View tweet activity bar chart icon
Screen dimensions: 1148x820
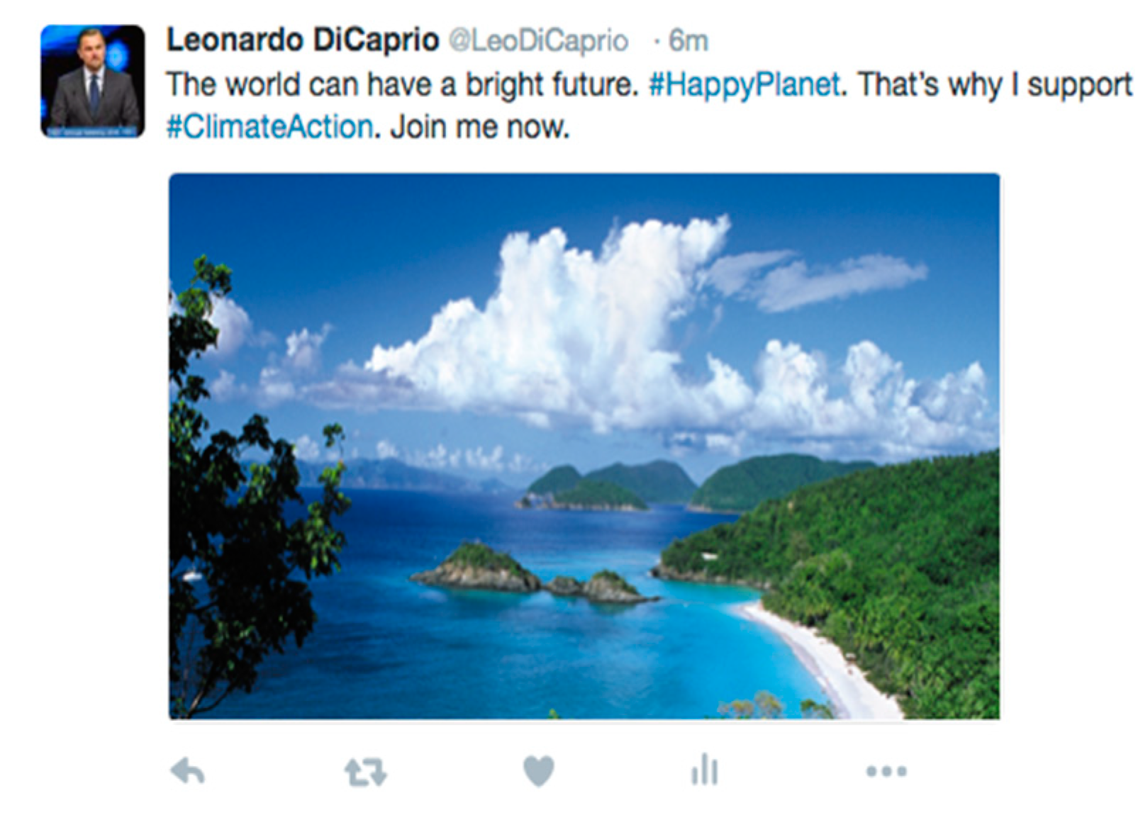coord(705,770)
